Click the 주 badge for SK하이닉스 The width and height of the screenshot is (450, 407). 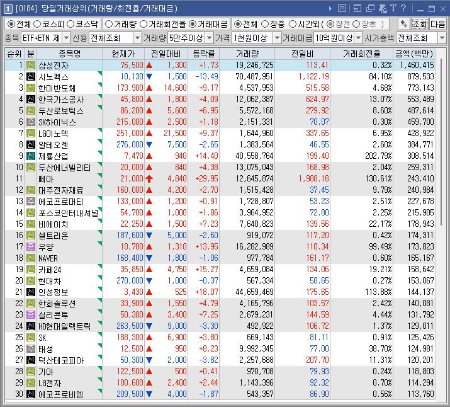(31, 122)
